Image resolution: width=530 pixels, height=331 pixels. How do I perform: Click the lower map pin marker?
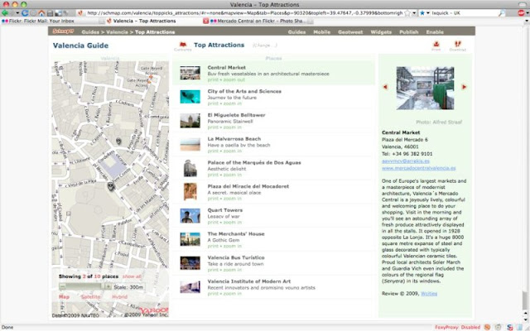(111, 185)
